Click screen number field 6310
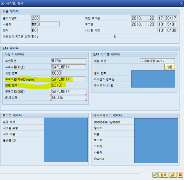Viewport: 184px width, 180px height. (x=57, y=85)
